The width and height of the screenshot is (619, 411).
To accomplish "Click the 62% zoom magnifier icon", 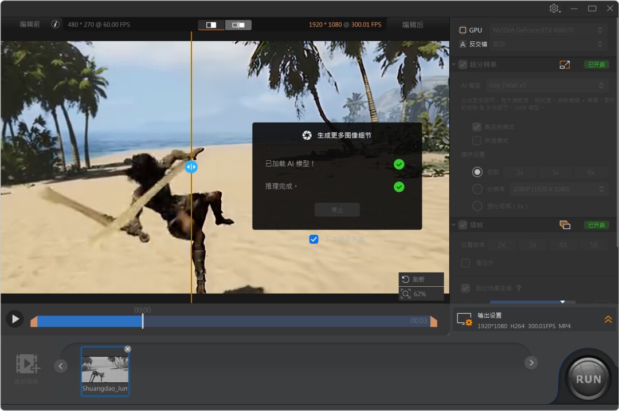I will coord(405,294).
